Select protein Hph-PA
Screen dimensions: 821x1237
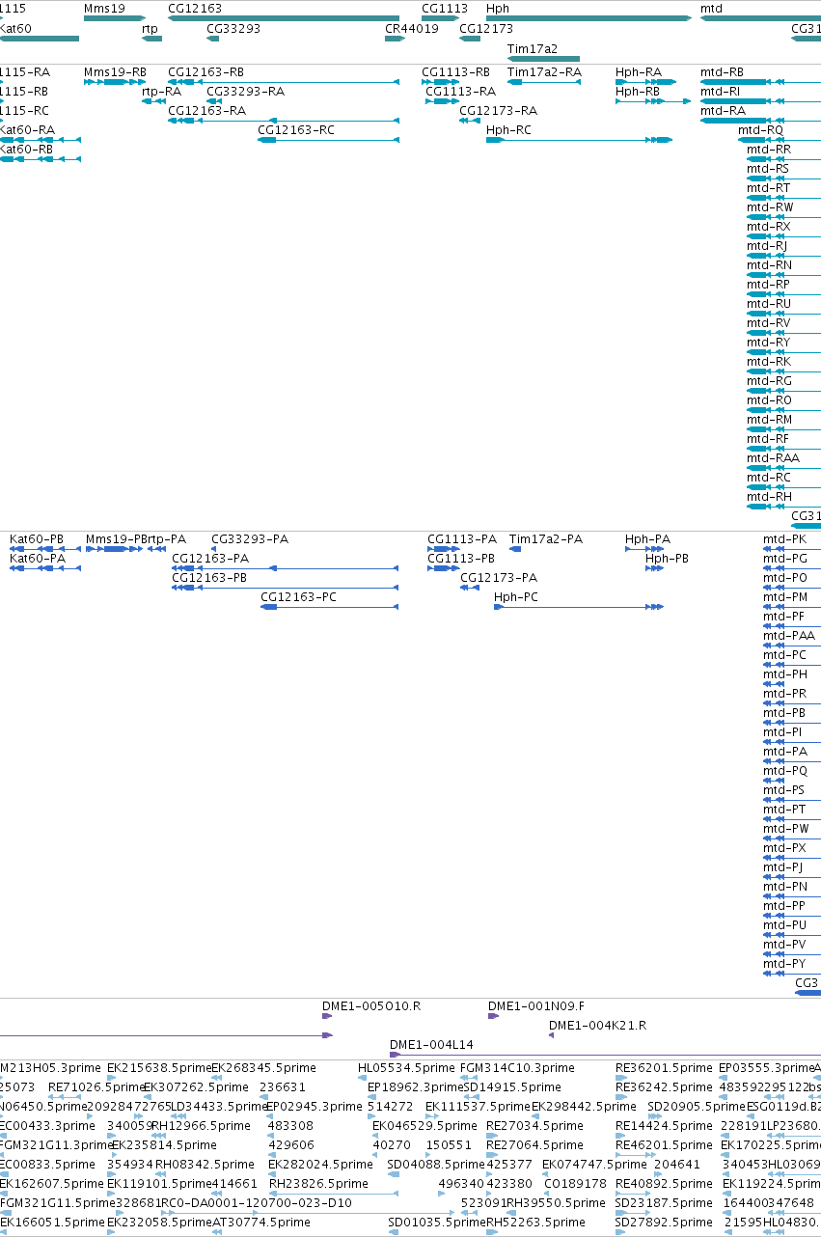648,539
